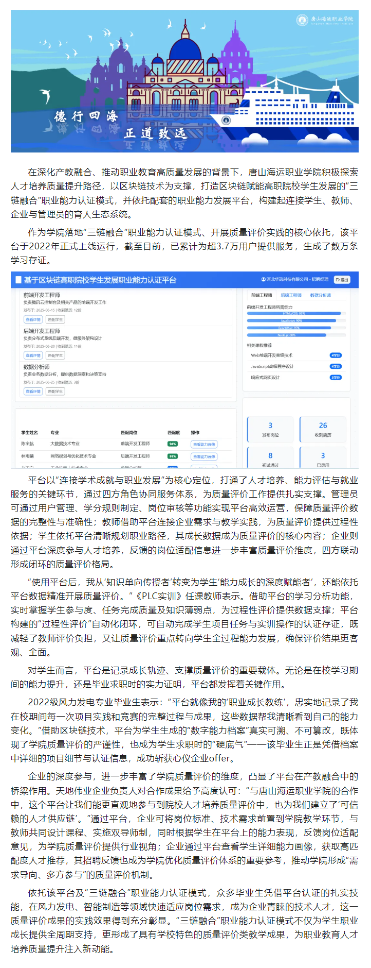
Task: Click 3学分 badge for 响应式网页设计
Action: point(336,378)
